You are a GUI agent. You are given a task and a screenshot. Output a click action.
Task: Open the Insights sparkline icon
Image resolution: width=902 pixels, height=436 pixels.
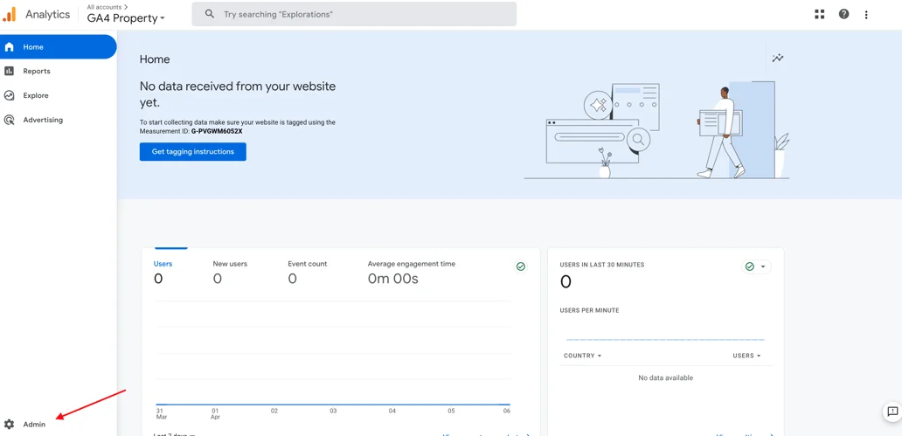(778, 58)
